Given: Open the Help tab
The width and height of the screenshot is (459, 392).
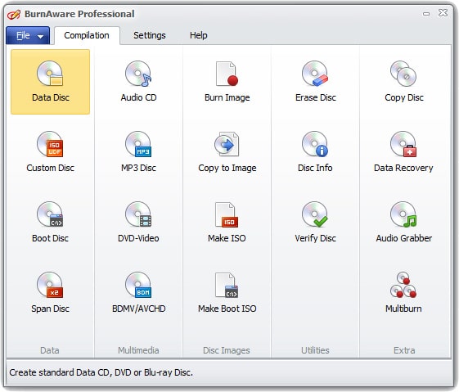Looking at the screenshot, I should [199, 35].
